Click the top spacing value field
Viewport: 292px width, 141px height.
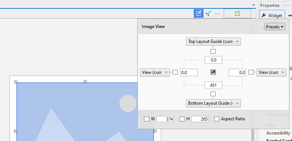tap(213, 60)
